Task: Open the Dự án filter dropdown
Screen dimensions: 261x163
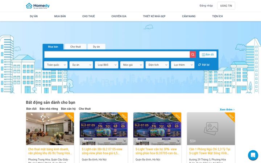Action: point(81,65)
